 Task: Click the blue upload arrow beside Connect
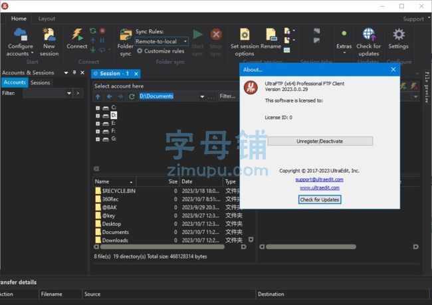(x=93, y=41)
